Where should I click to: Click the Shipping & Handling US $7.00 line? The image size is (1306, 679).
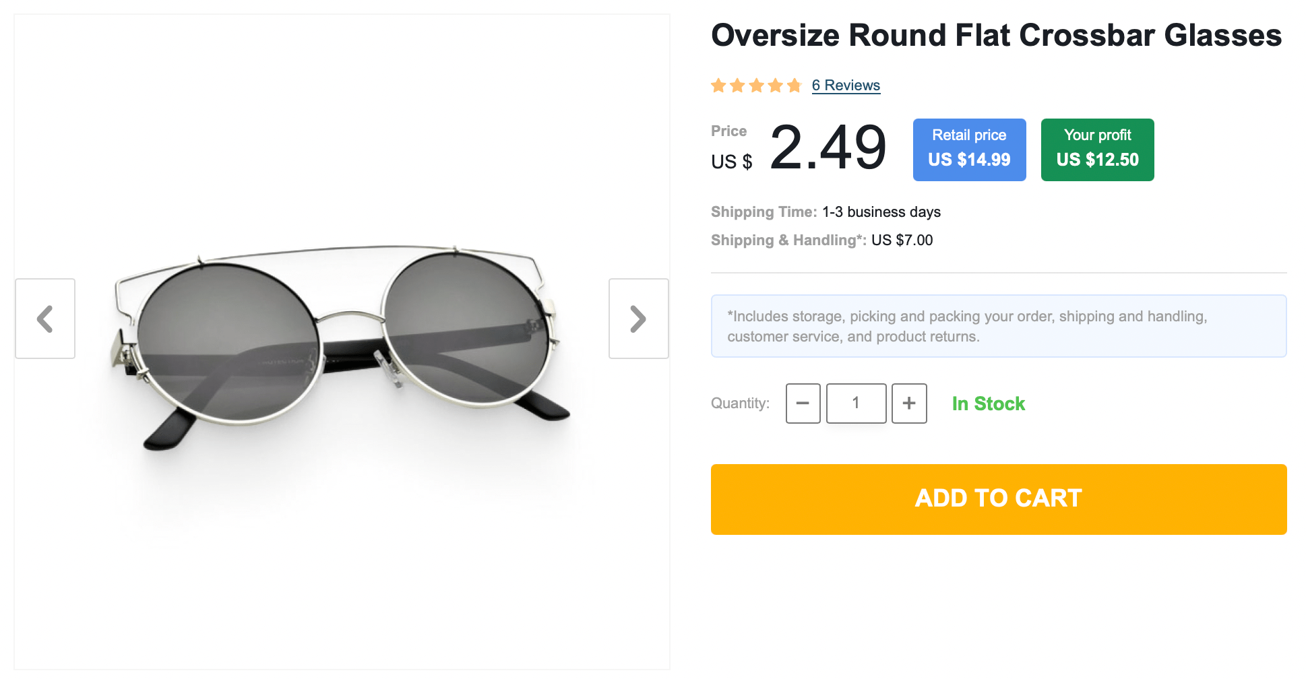click(821, 240)
